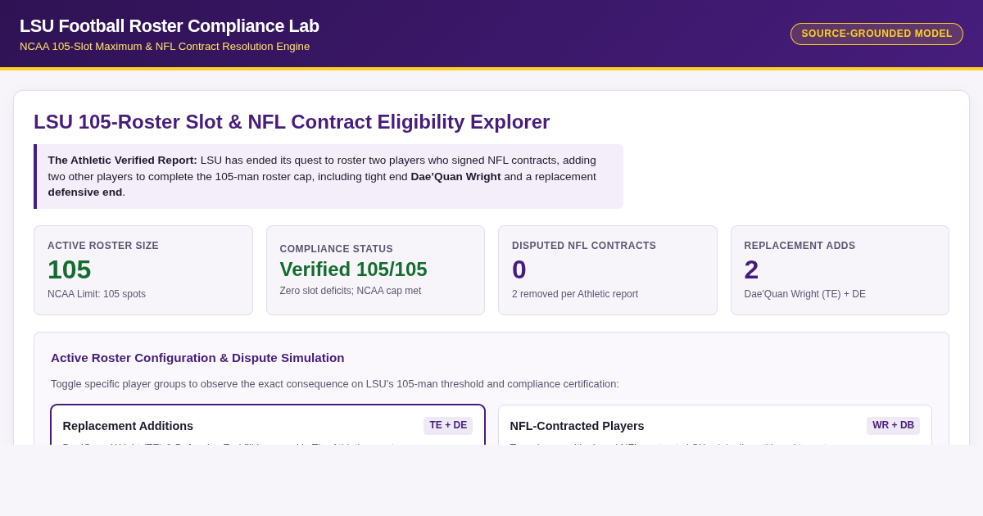Click the 2 removed per Athletic report text

[575, 294]
